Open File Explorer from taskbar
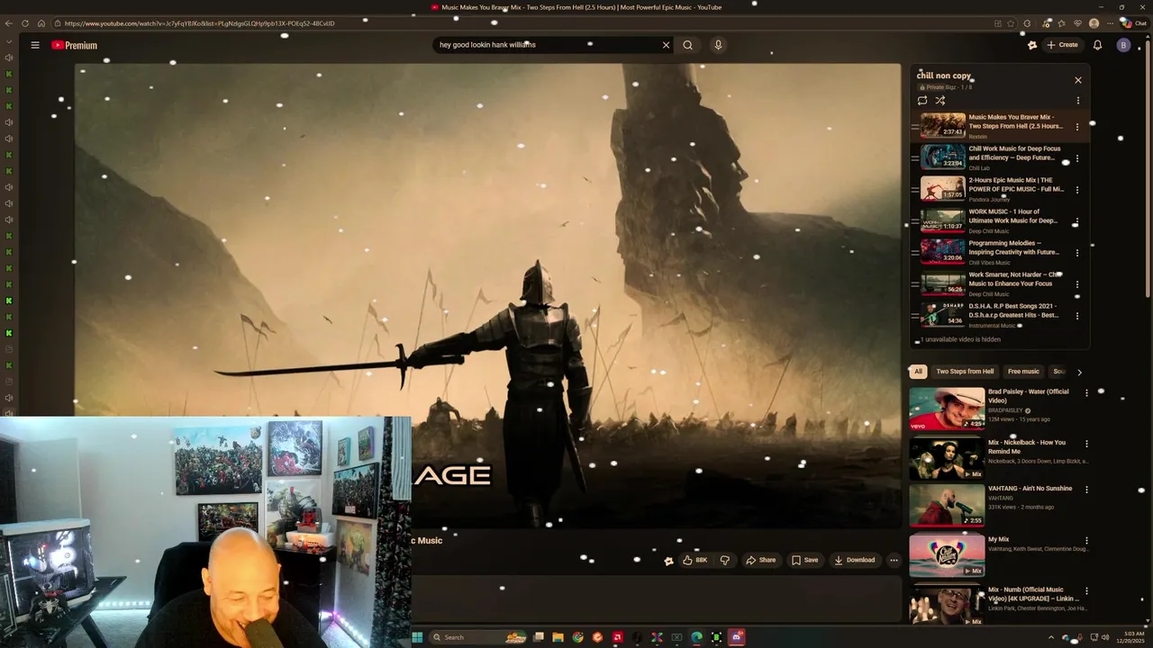 click(558, 637)
